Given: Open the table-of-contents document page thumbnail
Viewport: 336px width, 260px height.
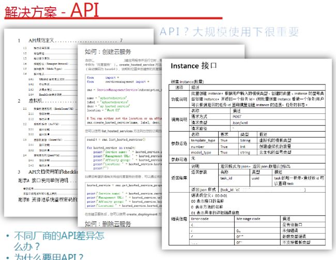Looking at the screenshot, I should [42, 123].
